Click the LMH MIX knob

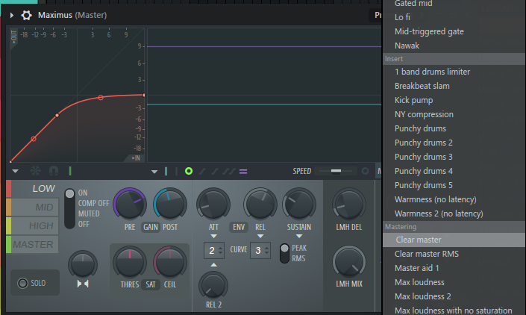point(349,262)
